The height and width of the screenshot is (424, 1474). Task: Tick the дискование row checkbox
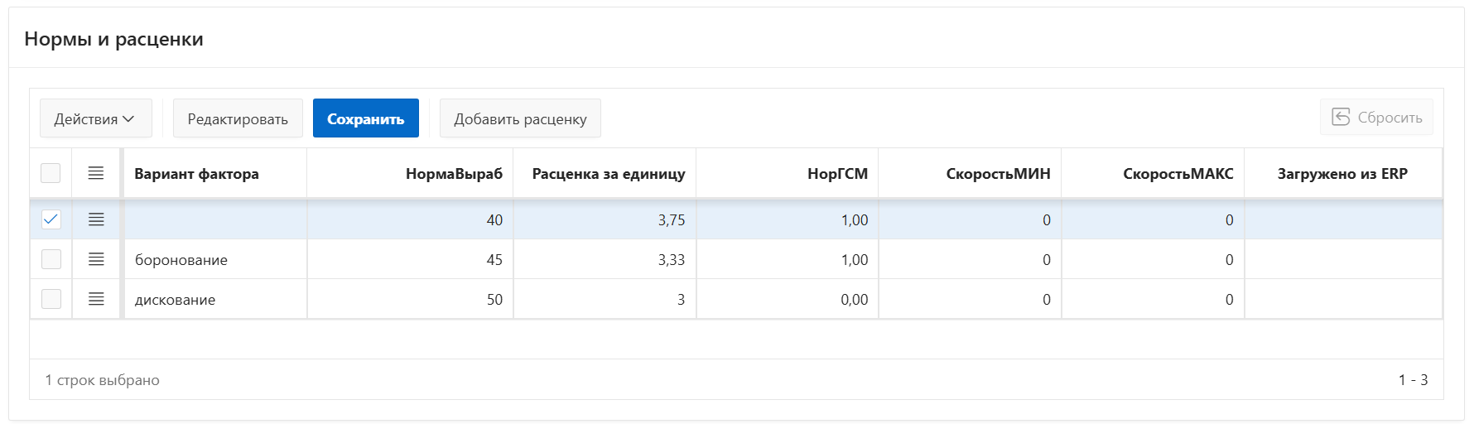[51, 299]
